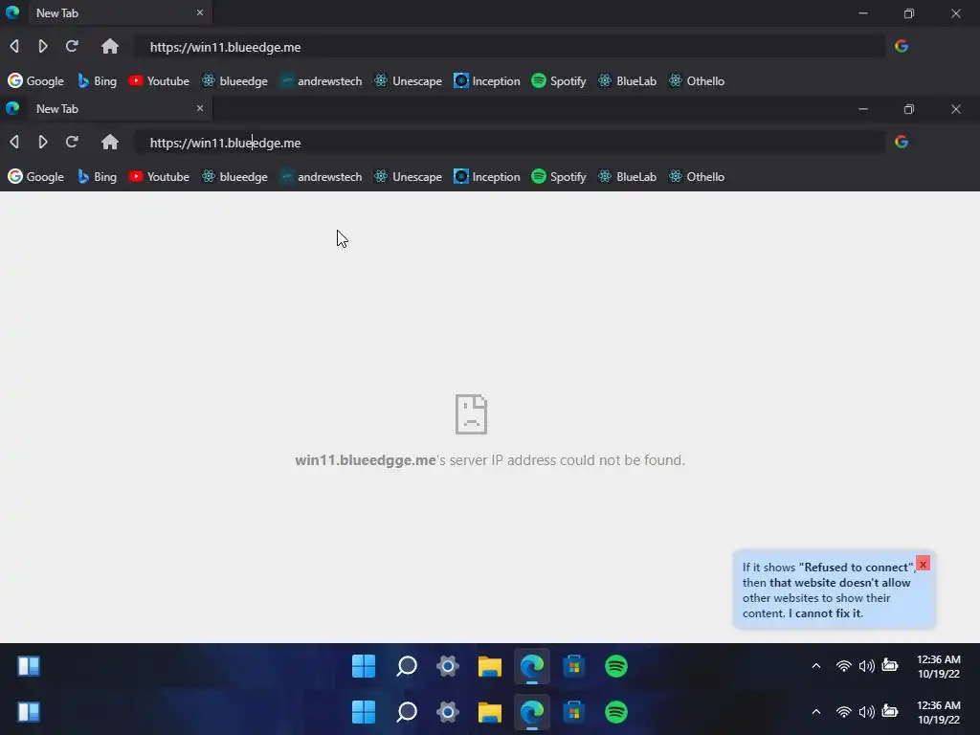Click the clock on the upper taskbar
This screenshot has width=980, height=735.
click(x=938, y=666)
